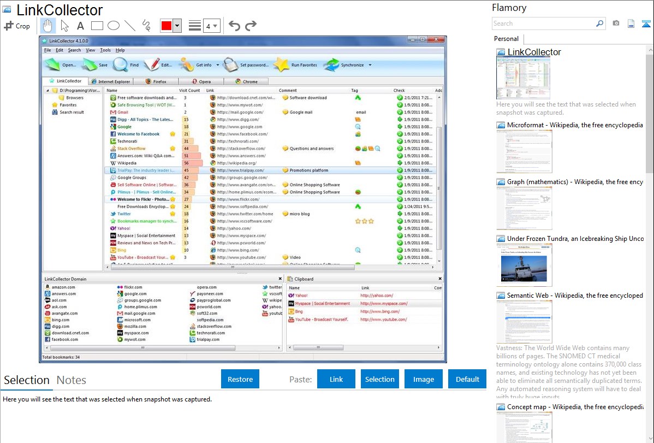Select the rectangle drawing tool
This screenshot has height=443, width=654.
pyautogui.click(x=97, y=26)
